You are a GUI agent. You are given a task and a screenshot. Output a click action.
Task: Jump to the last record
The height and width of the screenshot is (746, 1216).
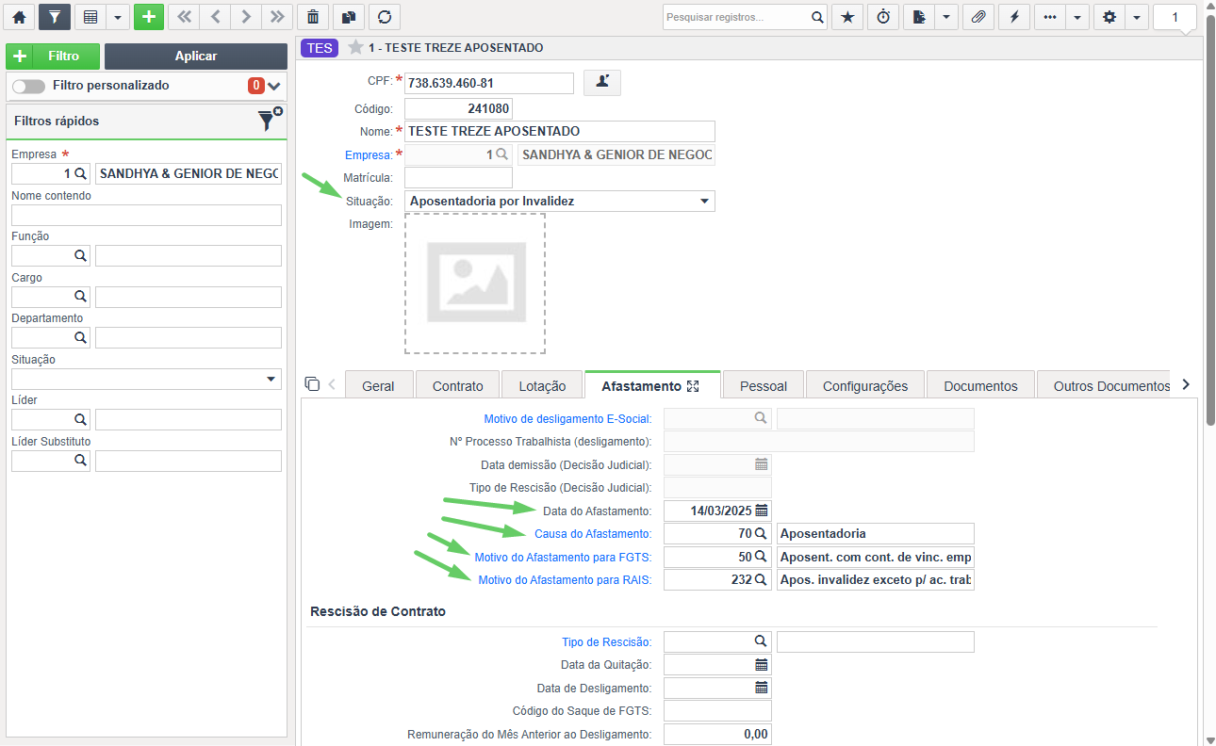tap(277, 17)
